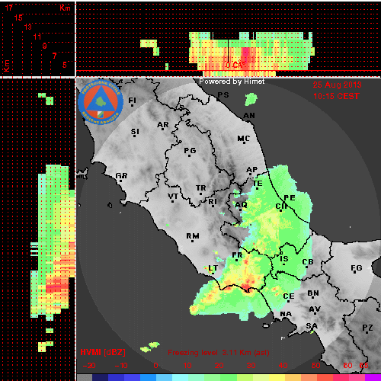
Task: Click the GR city label
Action: pyautogui.click(x=121, y=176)
